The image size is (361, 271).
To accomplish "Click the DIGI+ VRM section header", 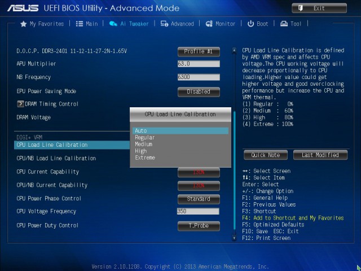I will (x=29, y=138).
